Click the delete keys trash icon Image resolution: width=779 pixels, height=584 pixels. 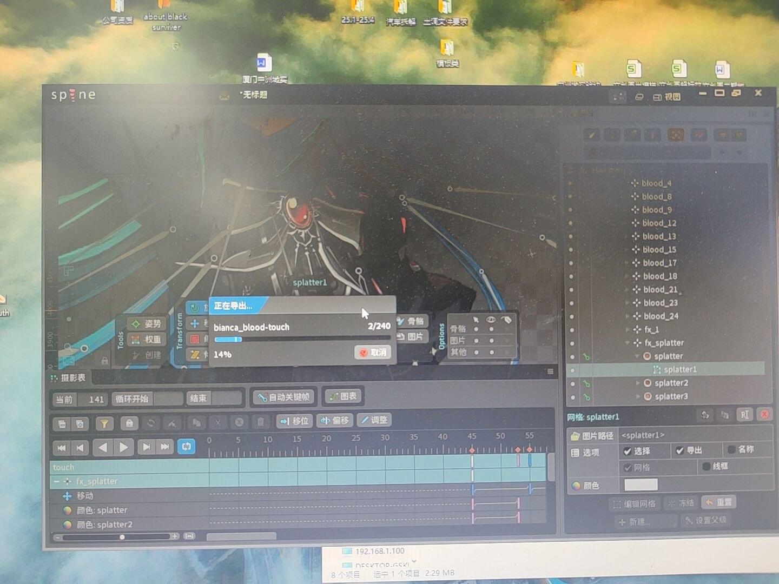coord(261,422)
